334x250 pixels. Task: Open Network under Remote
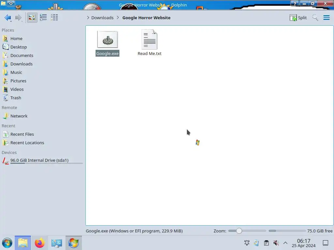coord(42,116)
